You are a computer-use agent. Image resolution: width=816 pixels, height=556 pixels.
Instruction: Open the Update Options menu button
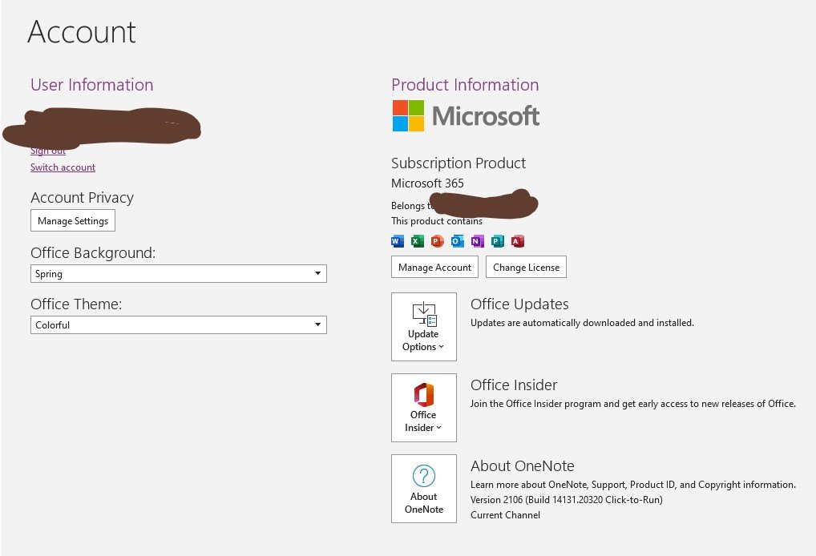(x=423, y=327)
